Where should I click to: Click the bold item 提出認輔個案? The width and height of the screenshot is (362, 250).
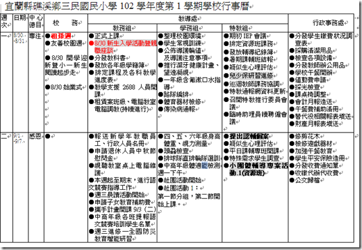click(249, 136)
